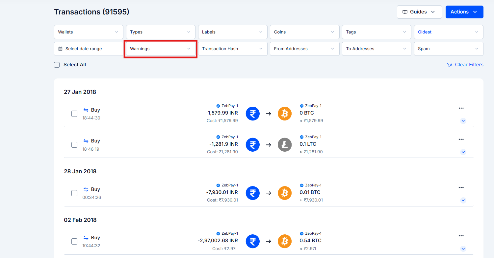Check the 18:46:19 Buy transaction checkbox
The height and width of the screenshot is (258, 494).
tap(74, 145)
